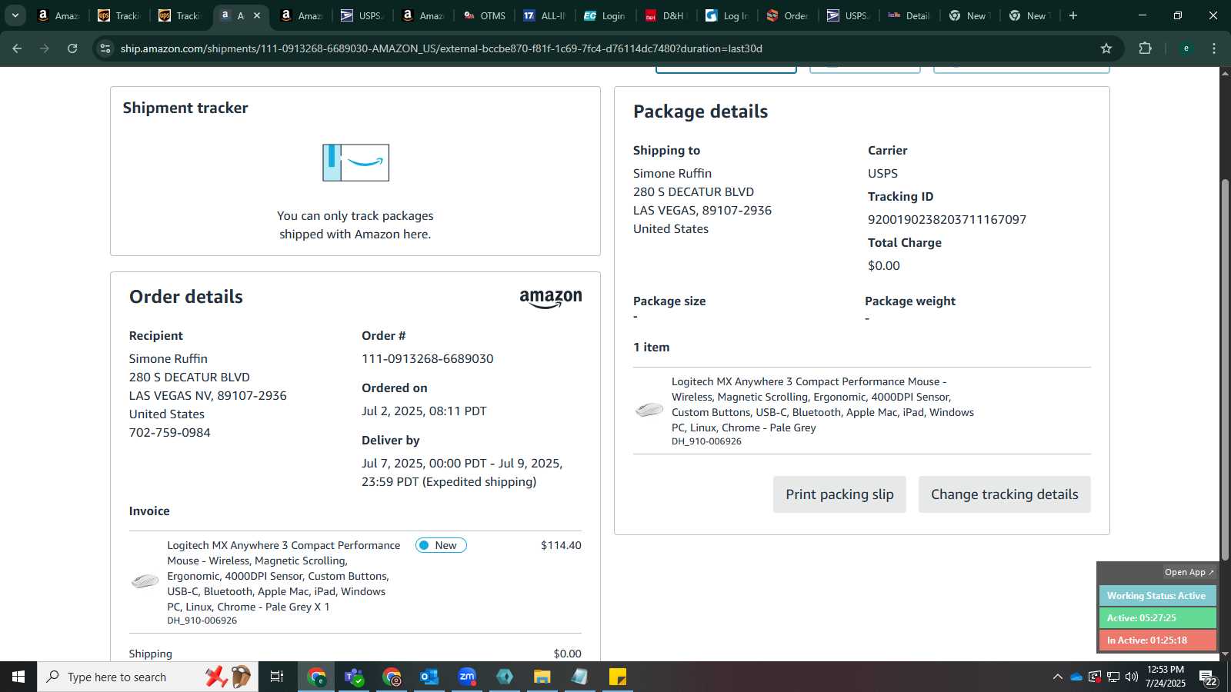Close the active Amazon shipment tab
Image resolution: width=1231 pixels, height=692 pixels.
point(257,15)
